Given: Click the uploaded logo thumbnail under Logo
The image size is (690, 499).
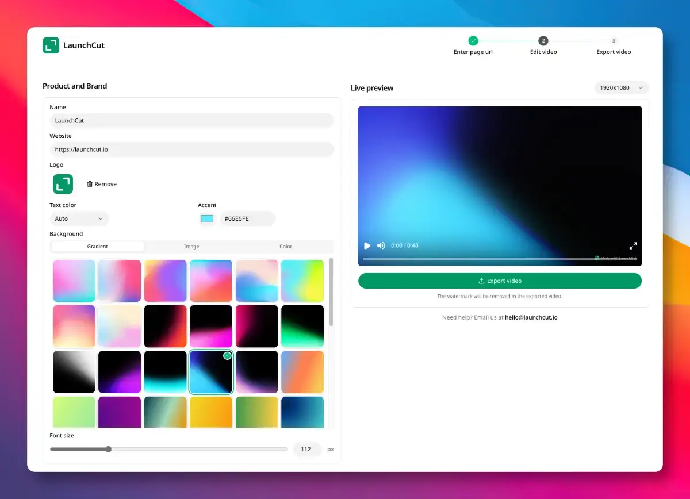Looking at the screenshot, I should (63, 184).
